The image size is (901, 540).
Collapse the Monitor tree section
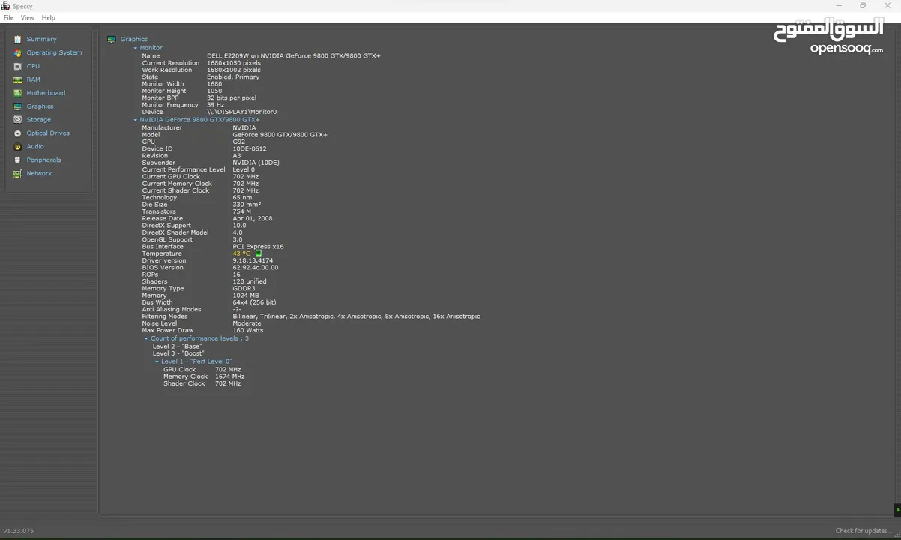tap(136, 48)
